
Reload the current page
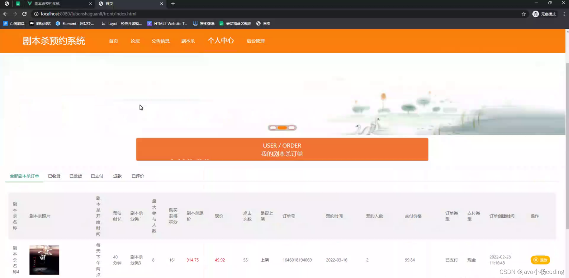(x=24, y=14)
